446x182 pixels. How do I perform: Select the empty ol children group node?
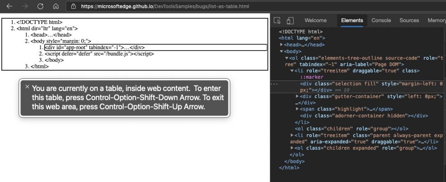tap(351, 128)
